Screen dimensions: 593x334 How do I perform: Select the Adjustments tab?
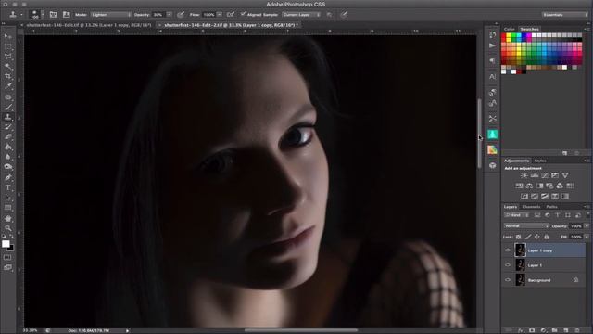point(516,161)
